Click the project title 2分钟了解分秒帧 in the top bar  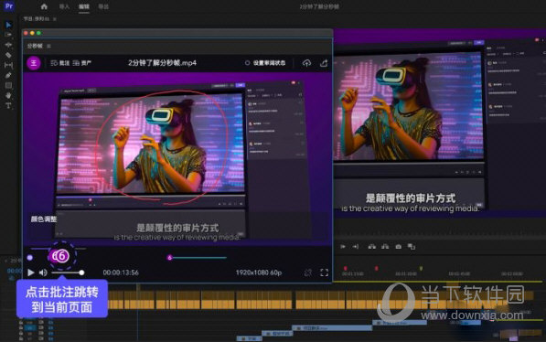point(319,6)
